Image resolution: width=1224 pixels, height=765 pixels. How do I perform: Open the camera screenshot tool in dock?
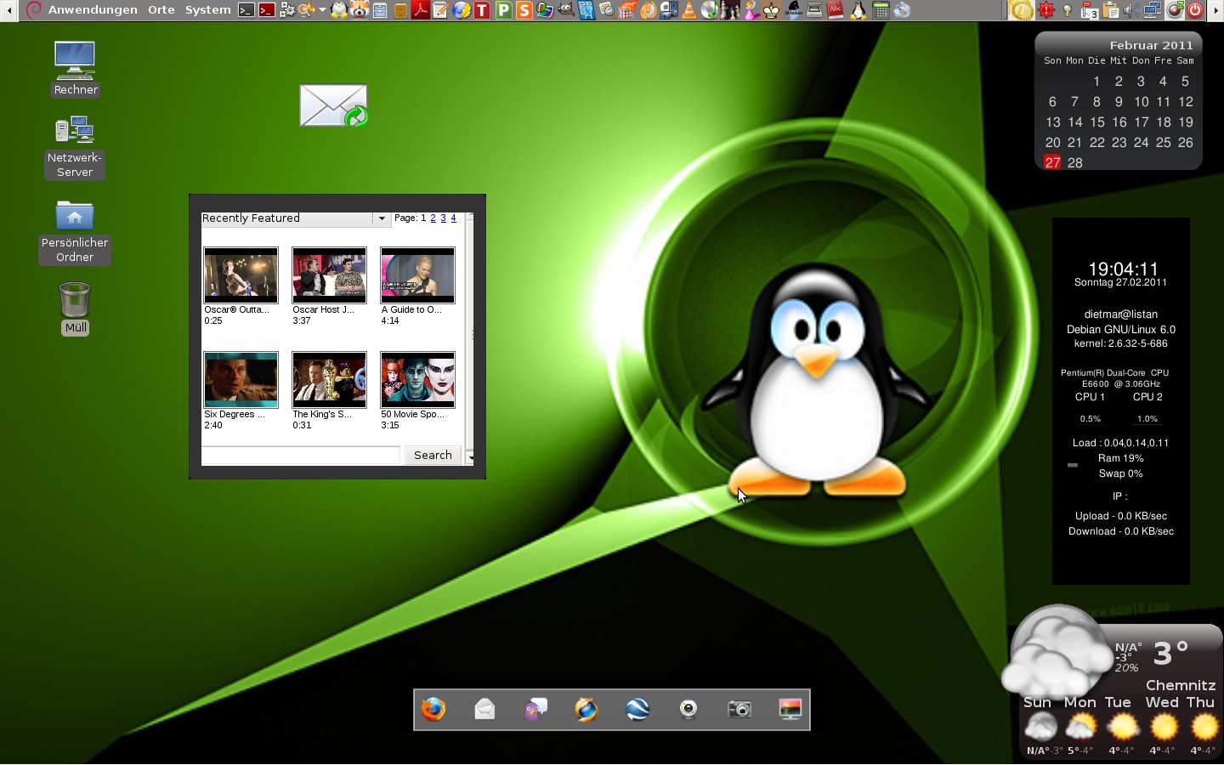(739, 709)
